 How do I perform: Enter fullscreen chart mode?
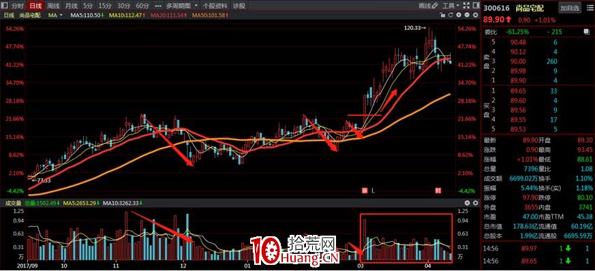point(466,6)
